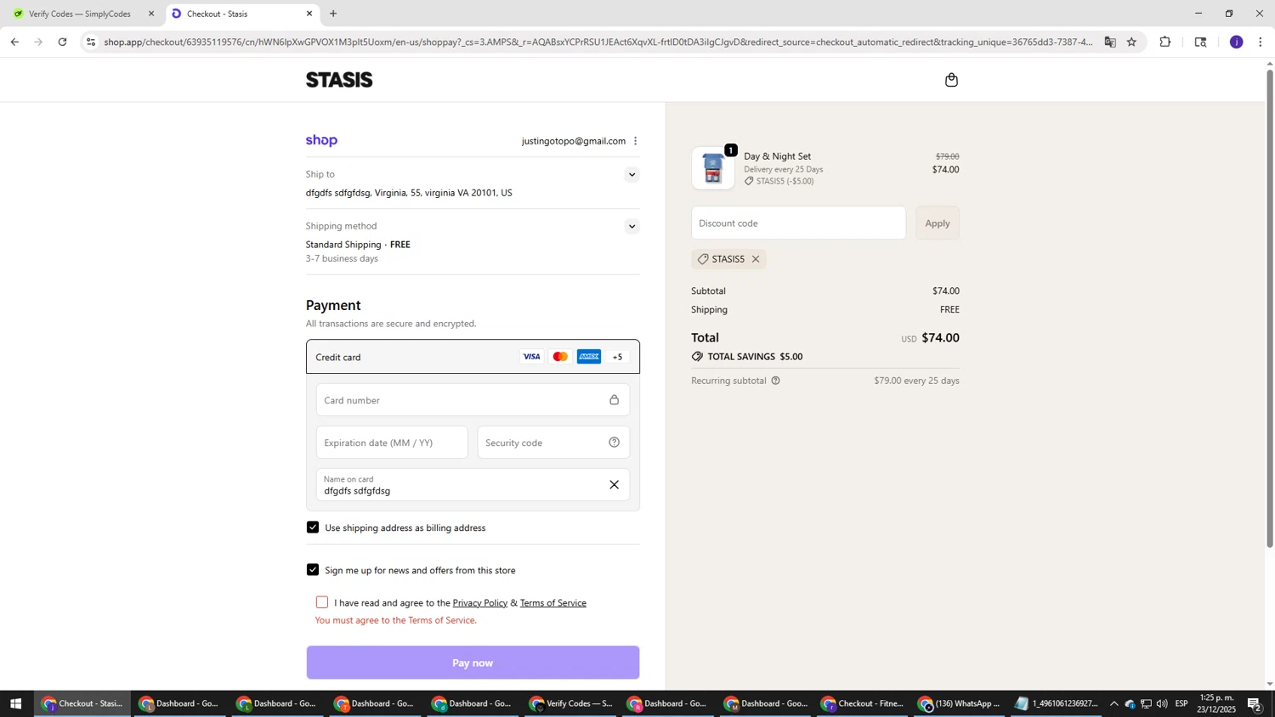Click the browser address bar URL
The height and width of the screenshot is (717, 1275).
[x=598, y=42]
